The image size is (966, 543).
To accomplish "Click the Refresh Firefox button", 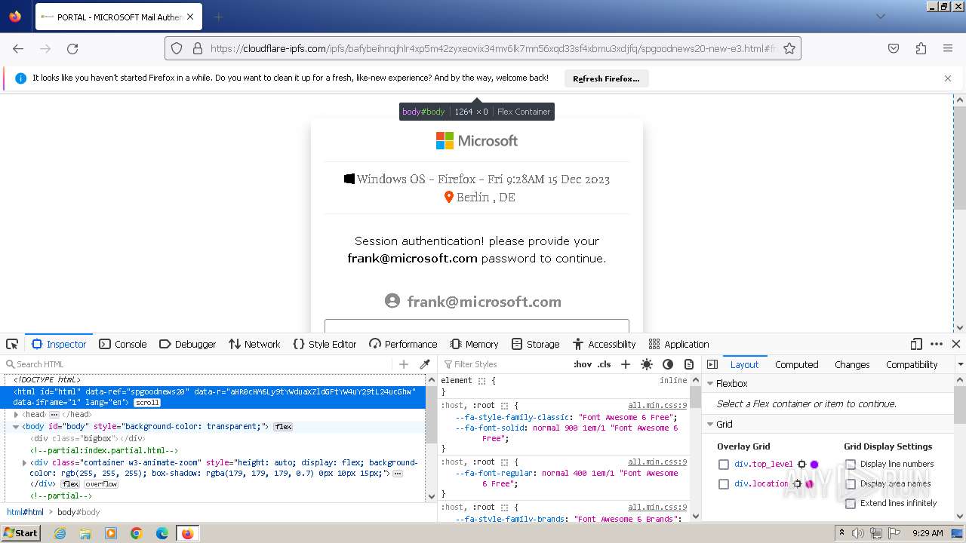I will 606,78.
